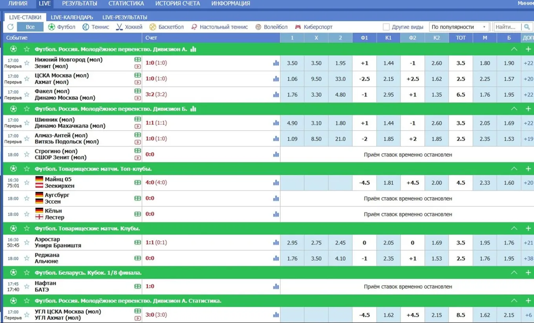Favorite the Кёльн vs Лестер match

click(27, 214)
